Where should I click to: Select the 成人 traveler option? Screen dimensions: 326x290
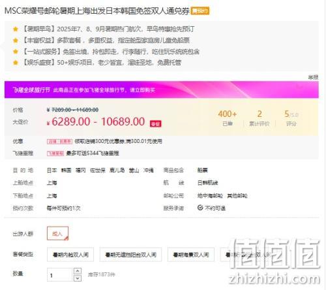[57, 233]
